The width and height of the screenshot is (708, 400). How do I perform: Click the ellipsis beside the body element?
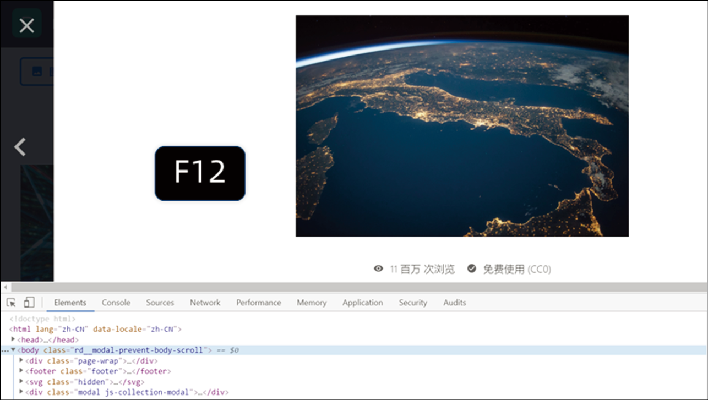(5, 350)
